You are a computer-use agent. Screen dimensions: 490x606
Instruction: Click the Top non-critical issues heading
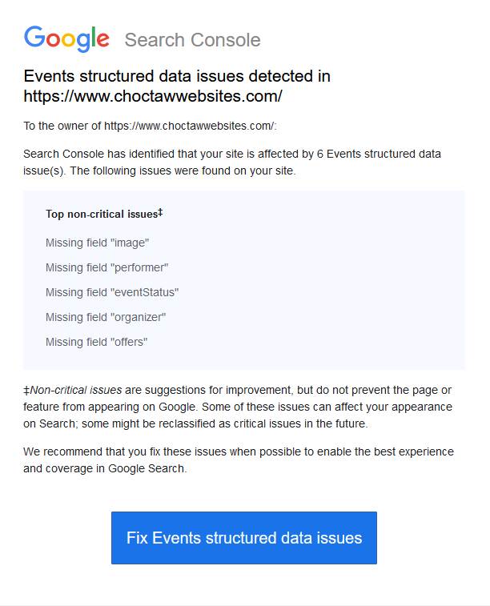point(101,215)
